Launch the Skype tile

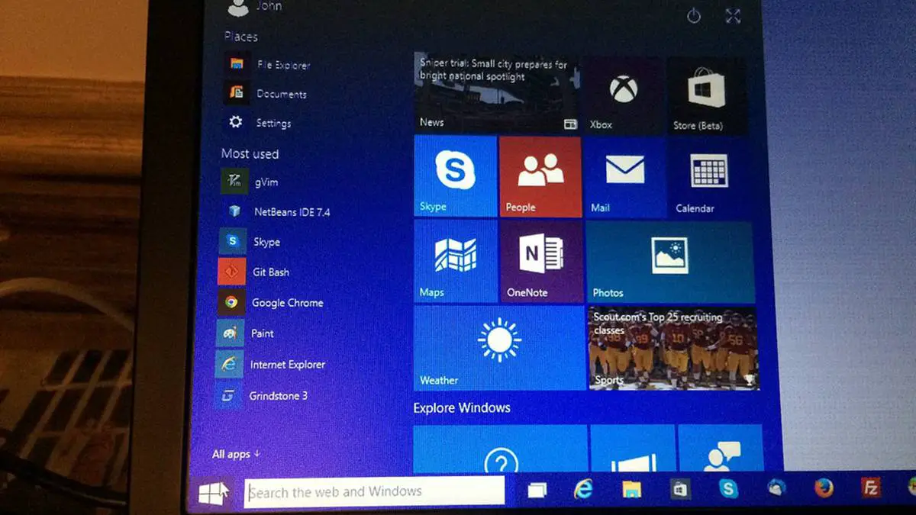click(x=456, y=176)
